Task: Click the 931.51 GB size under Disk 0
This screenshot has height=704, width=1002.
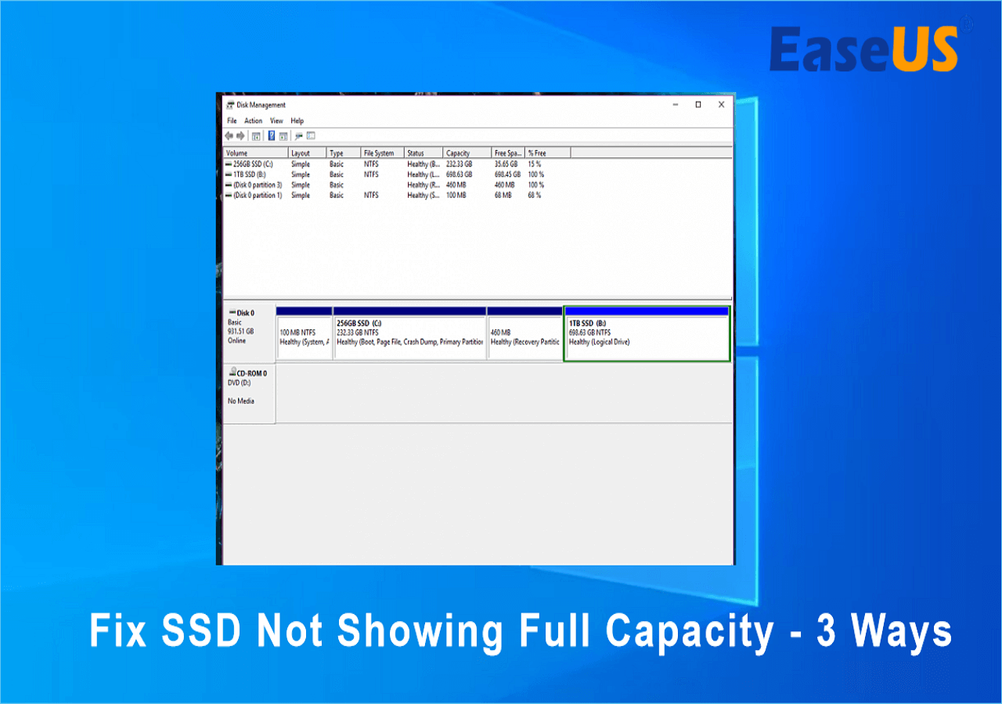Action: [240, 332]
